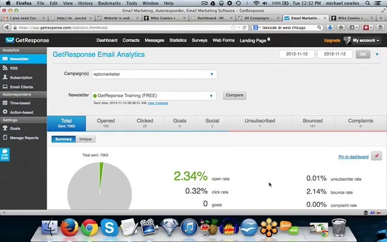Image resolution: width=387 pixels, height=242 pixels.
Task: Open Skype from the Dock
Action: point(109,227)
